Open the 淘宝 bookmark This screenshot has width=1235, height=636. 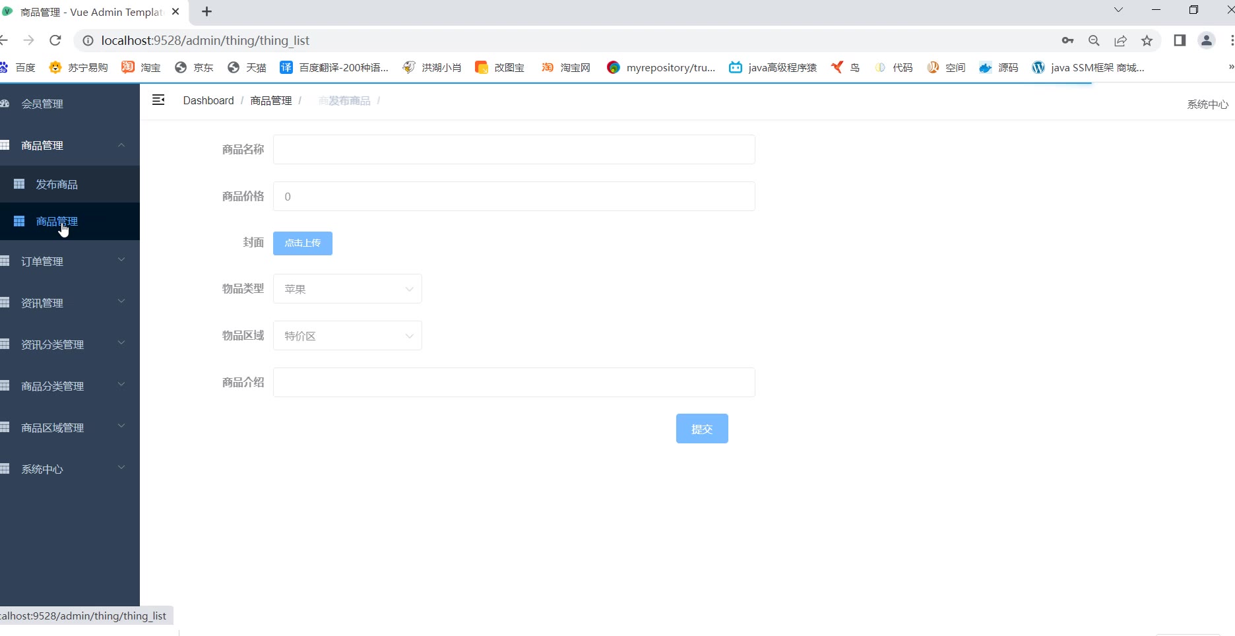[x=141, y=67]
